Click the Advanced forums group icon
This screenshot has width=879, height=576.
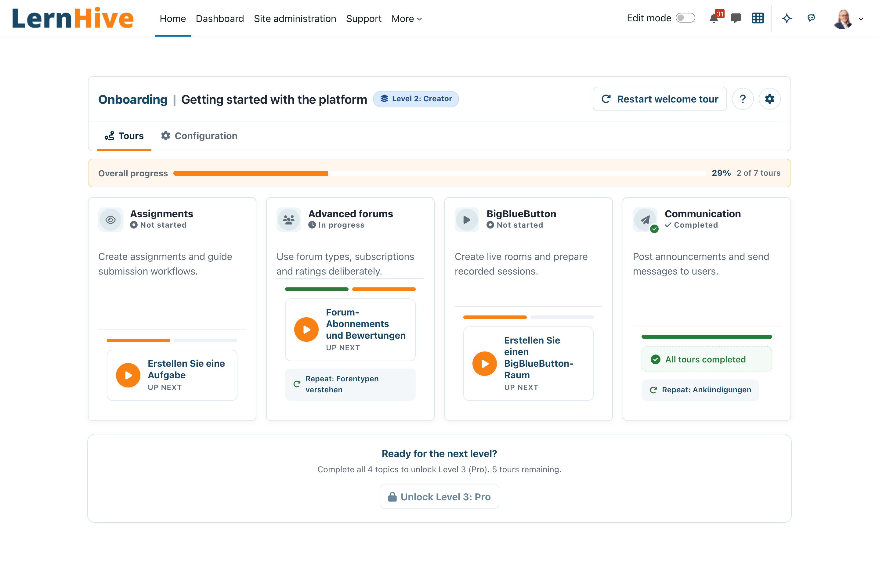288,220
